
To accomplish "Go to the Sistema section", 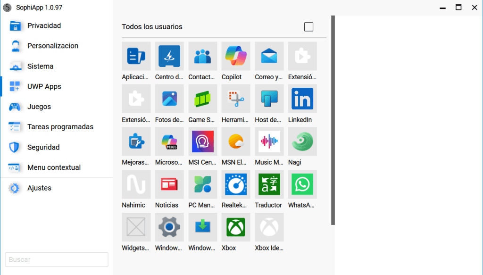I will click(x=57, y=66).
